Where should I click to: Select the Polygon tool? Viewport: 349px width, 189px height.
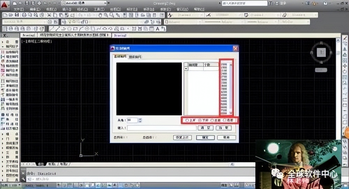tap(69, 29)
